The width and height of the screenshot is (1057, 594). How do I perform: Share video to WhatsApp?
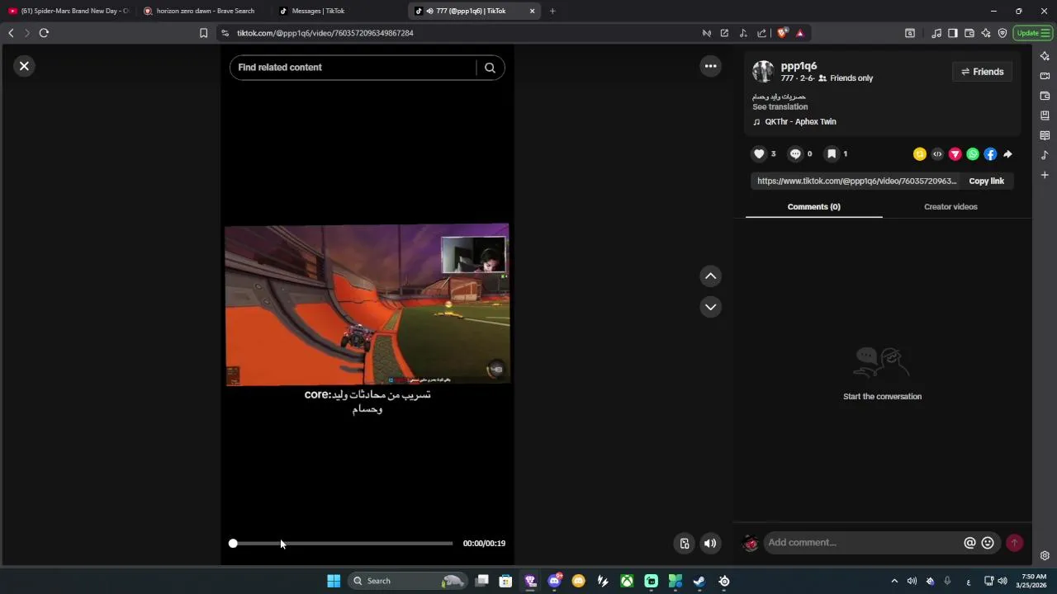(973, 154)
